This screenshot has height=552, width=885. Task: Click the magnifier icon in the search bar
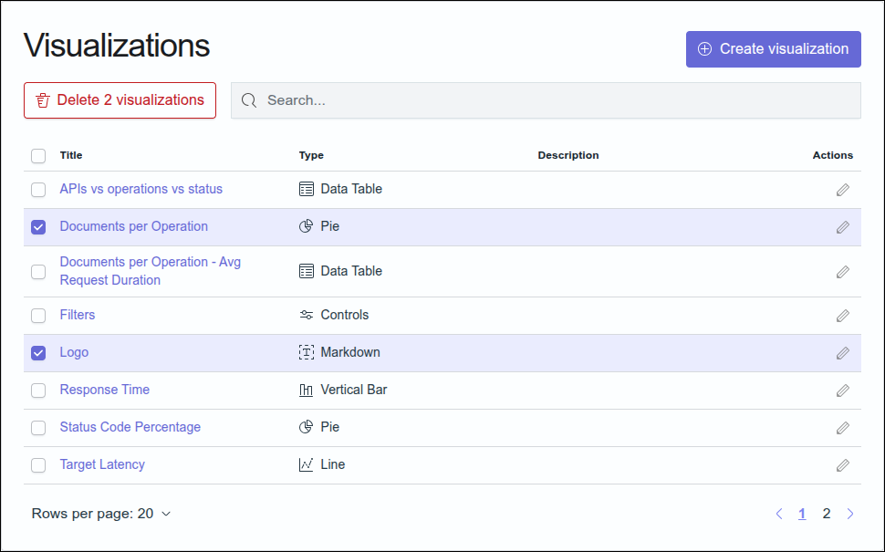coord(248,100)
